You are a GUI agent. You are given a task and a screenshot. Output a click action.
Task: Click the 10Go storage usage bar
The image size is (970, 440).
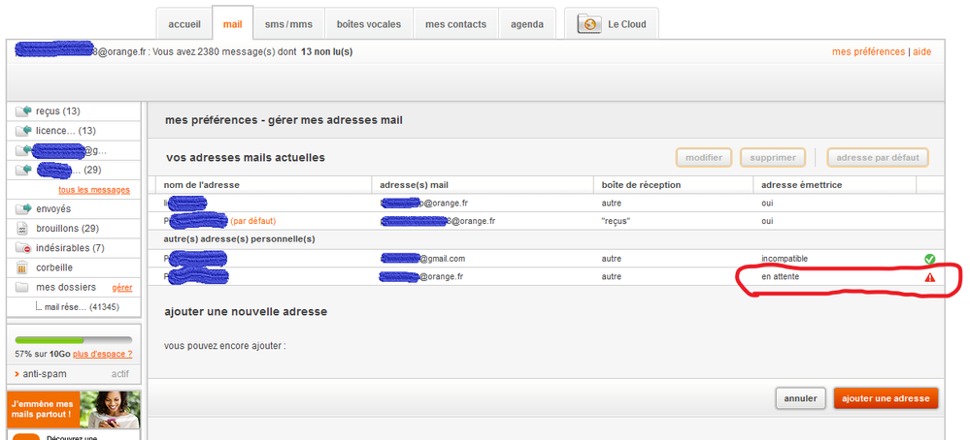[74, 340]
